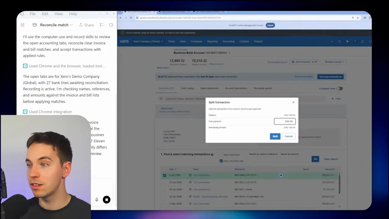Click the zoom magnifier icon in address bar
Viewport: 389px width, 219px height.
click(353, 18)
